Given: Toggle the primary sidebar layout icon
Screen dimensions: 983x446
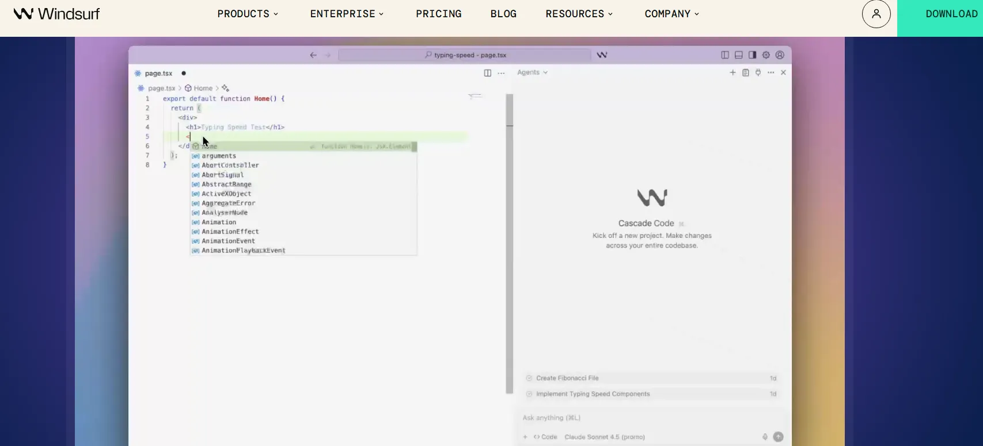Looking at the screenshot, I should [x=725, y=55].
